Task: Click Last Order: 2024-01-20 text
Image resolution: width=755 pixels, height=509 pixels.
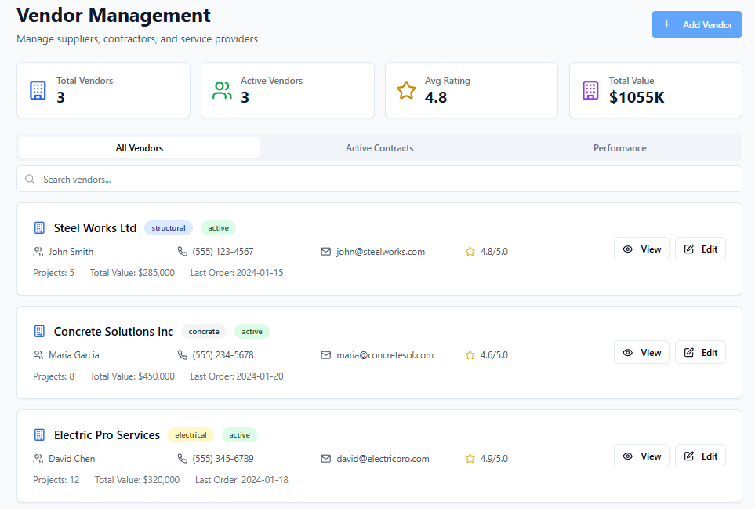Action: click(x=237, y=376)
